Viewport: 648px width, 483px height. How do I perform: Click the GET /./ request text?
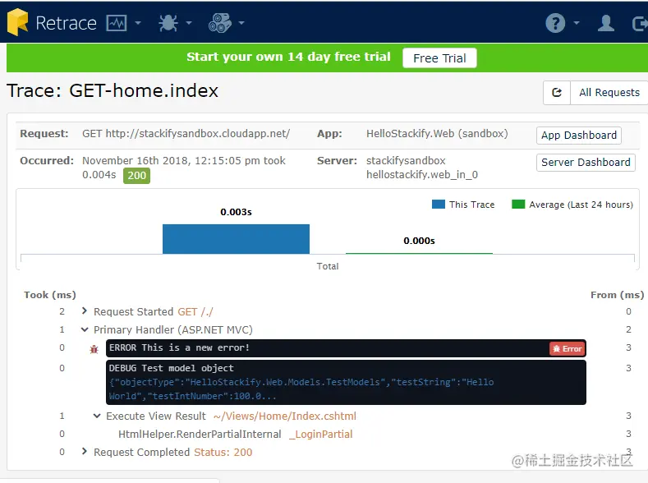(x=195, y=312)
